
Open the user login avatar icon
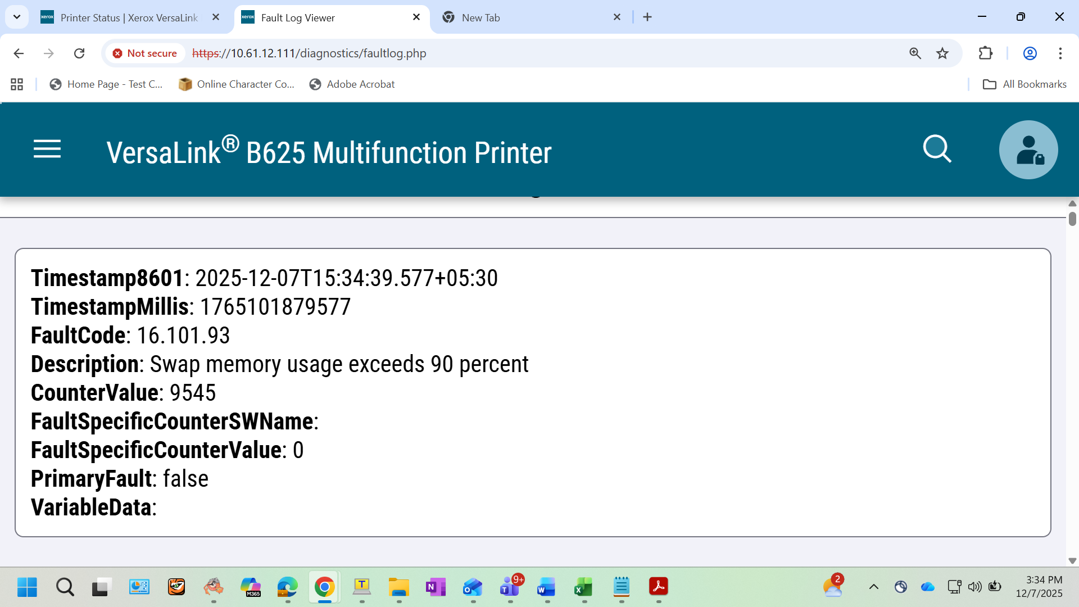(x=1028, y=150)
